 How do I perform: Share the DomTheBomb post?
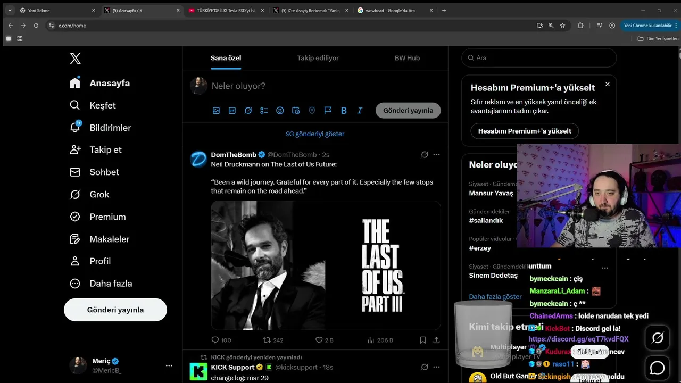[x=437, y=340]
